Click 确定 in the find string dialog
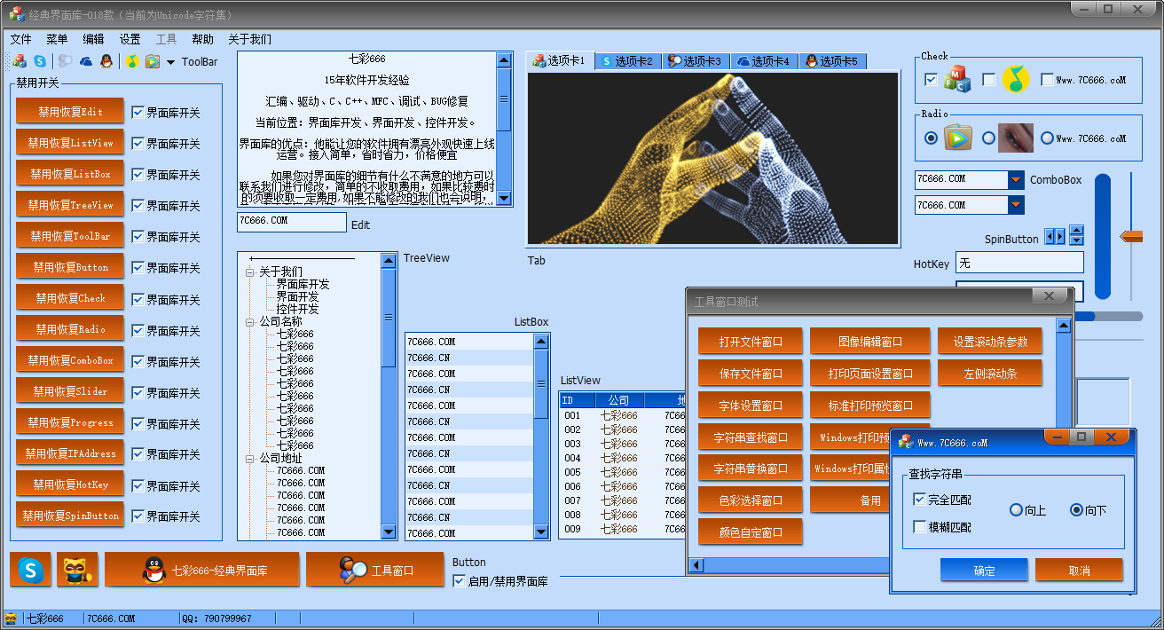Image resolution: width=1164 pixels, height=630 pixels. (x=984, y=571)
